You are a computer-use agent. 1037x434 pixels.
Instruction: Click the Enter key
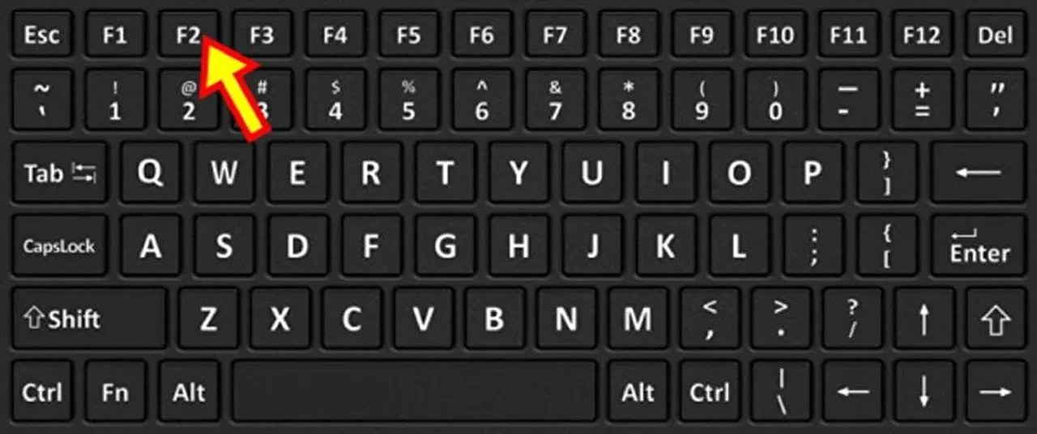tap(978, 247)
